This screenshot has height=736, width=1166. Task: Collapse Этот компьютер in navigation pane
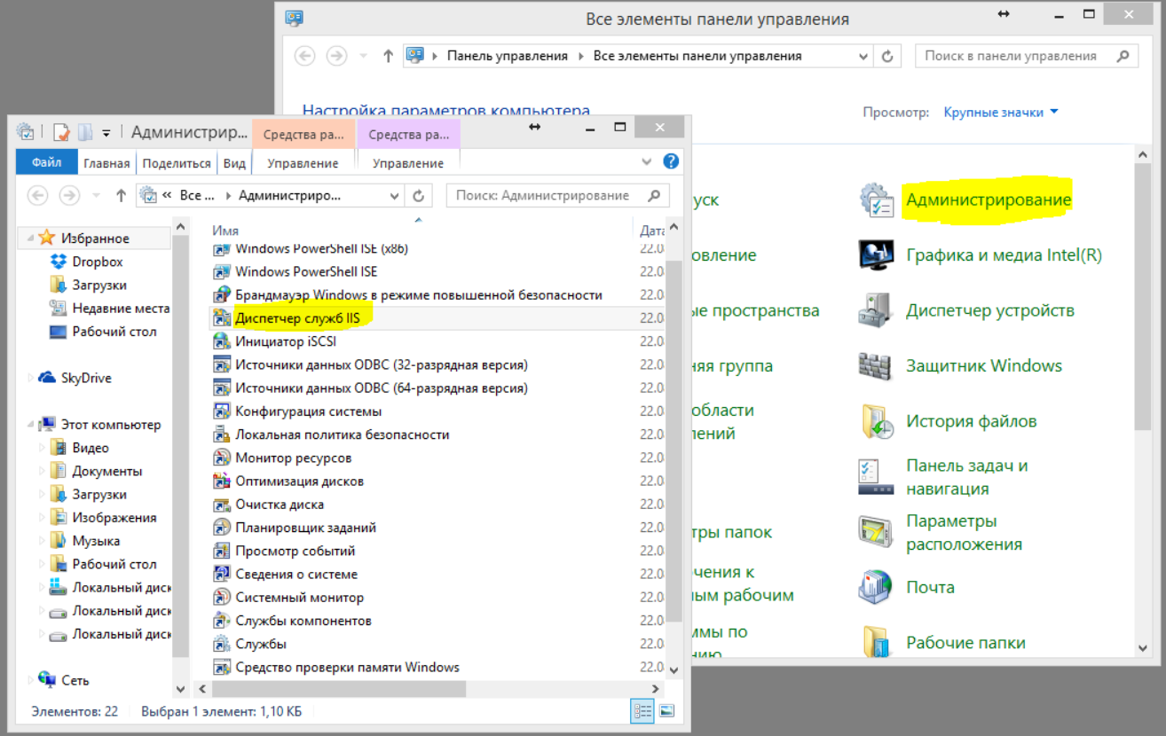point(30,424)
